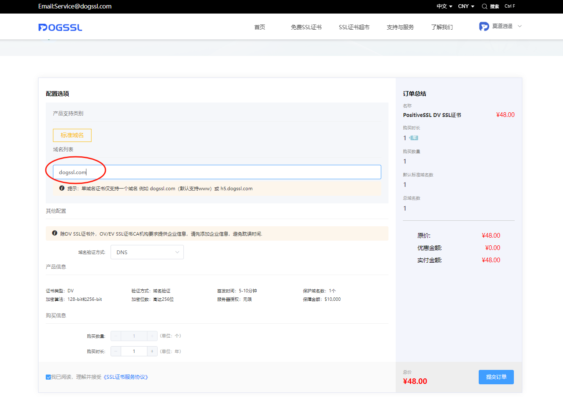Click the 服务器授权: 无限 text

pos(234,299)
